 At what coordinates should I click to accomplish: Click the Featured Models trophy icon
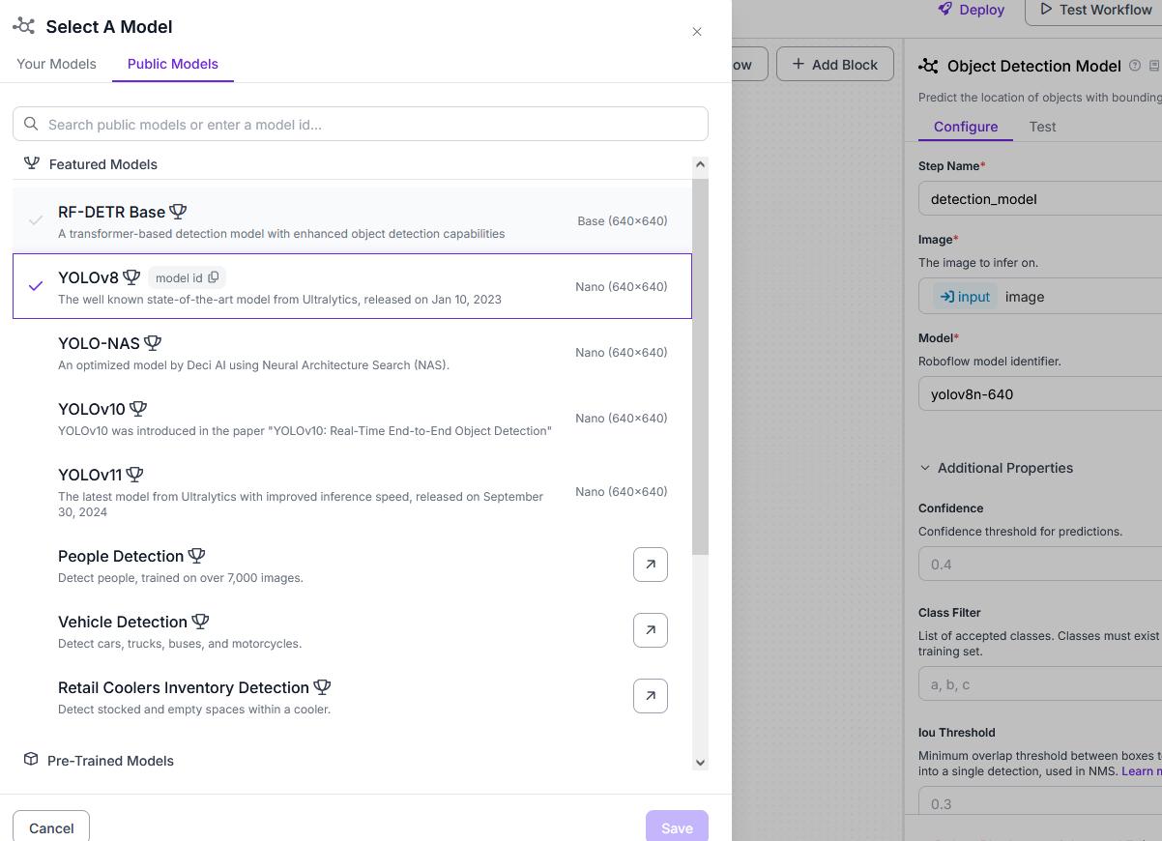click(x=32, y=163)
